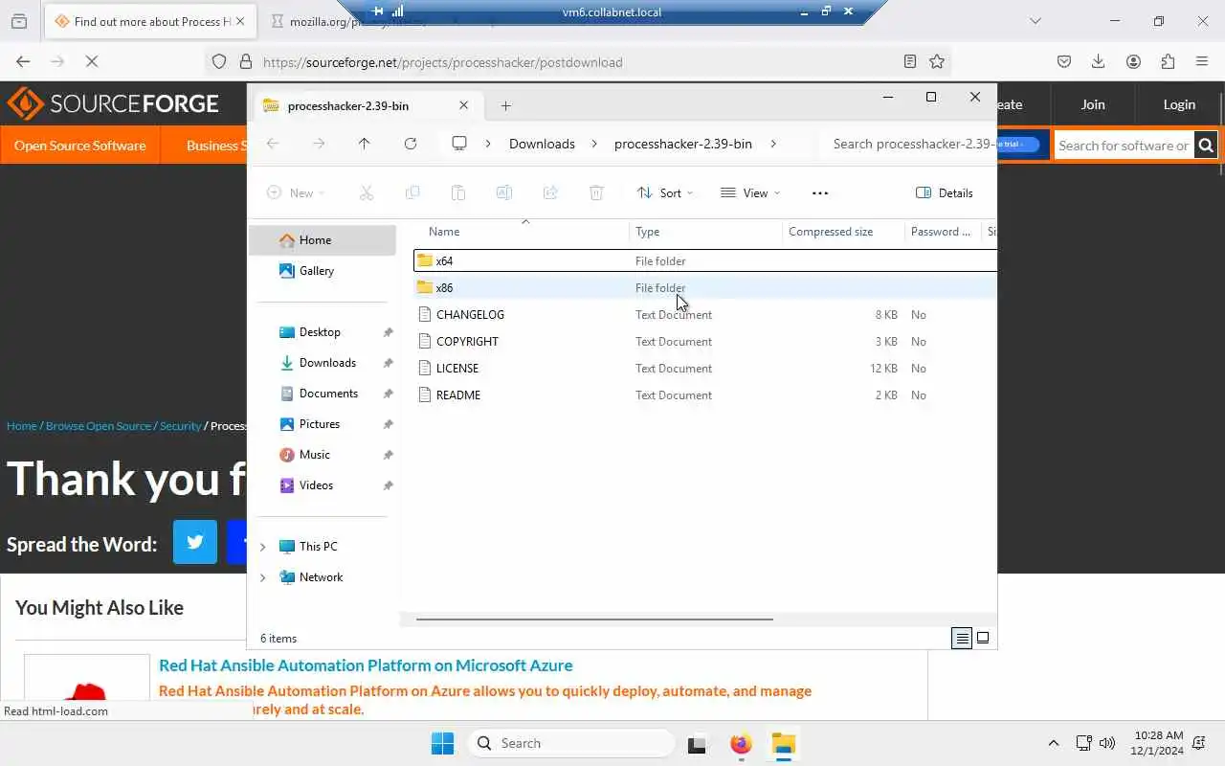Close the processhacker-2.39-bin Explorer tab
Viewport: 1225px width, 766px height.
464,106
